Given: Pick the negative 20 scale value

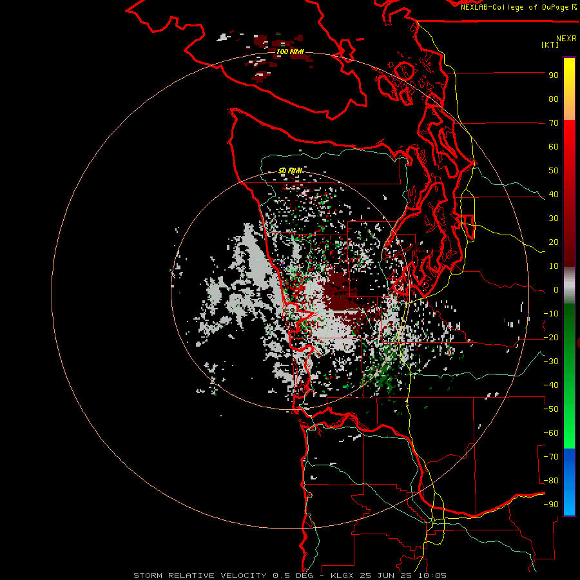Looking at the screenshot, I should [x=551, y=338].
